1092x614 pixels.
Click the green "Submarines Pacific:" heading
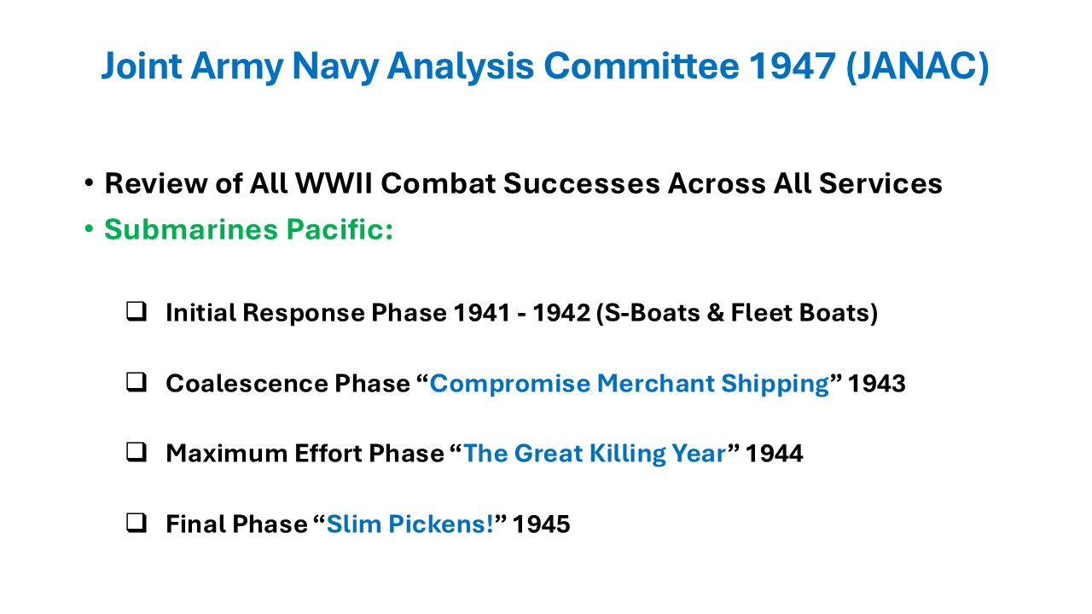248,229
